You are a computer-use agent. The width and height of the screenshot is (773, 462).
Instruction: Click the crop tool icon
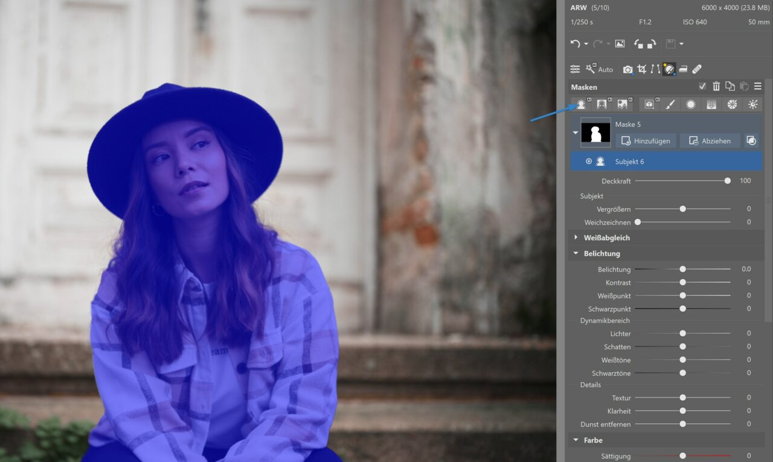tap(641, 69)
